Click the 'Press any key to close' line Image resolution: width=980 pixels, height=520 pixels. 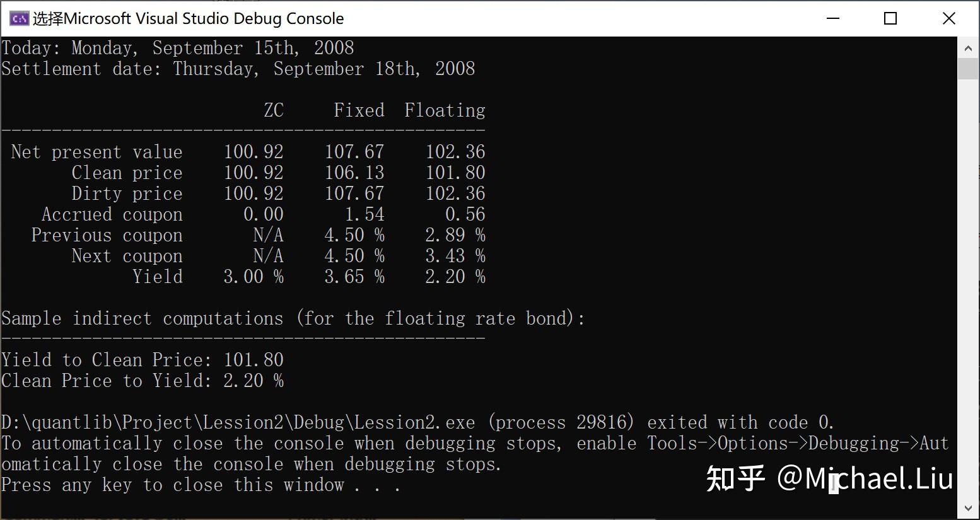coord(201,485)
